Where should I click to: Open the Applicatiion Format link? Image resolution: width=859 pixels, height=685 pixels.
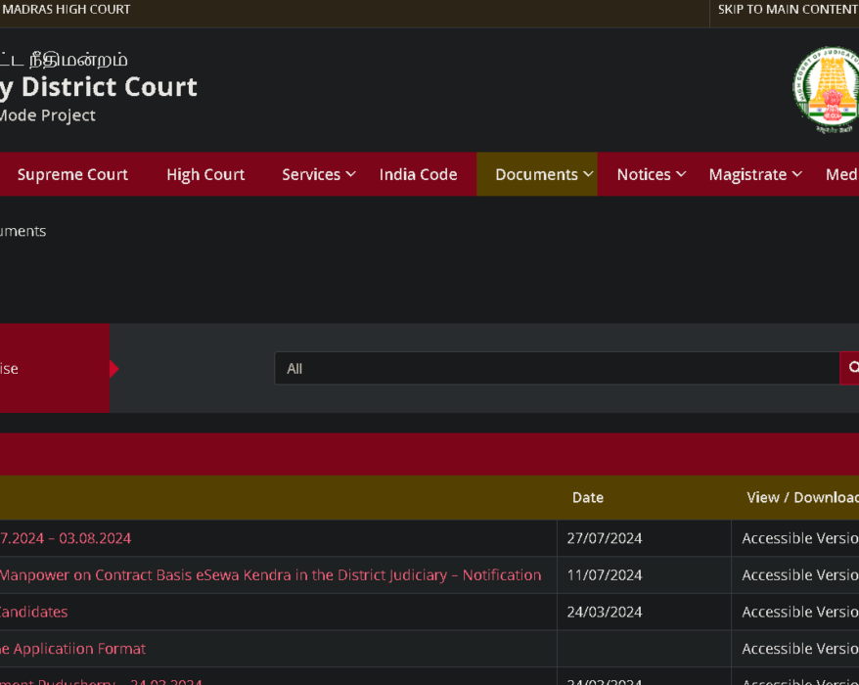tap(72, 648)
